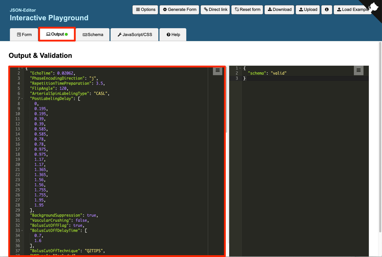Open the Options menu
Image resolution: width=382 pixels, height=257 pixels.
pos(145,10)
